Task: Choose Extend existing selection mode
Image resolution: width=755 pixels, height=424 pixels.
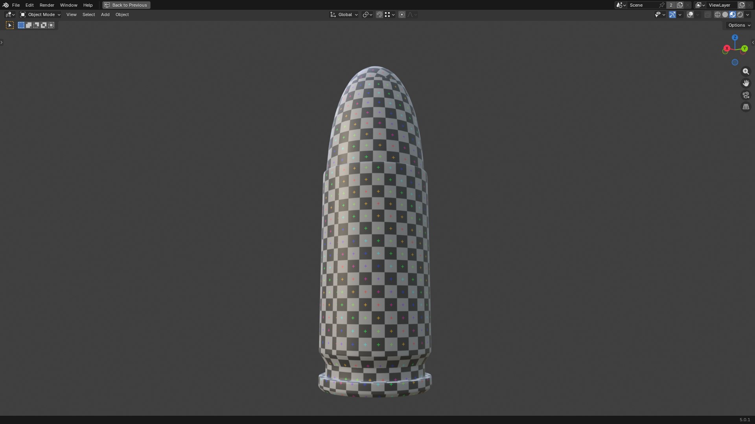Action: (x=29, y=25)
